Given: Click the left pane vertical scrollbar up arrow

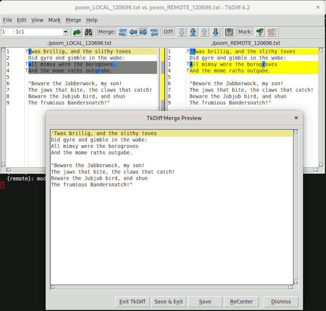Looking at the screenshot, I should coord(4,50).
